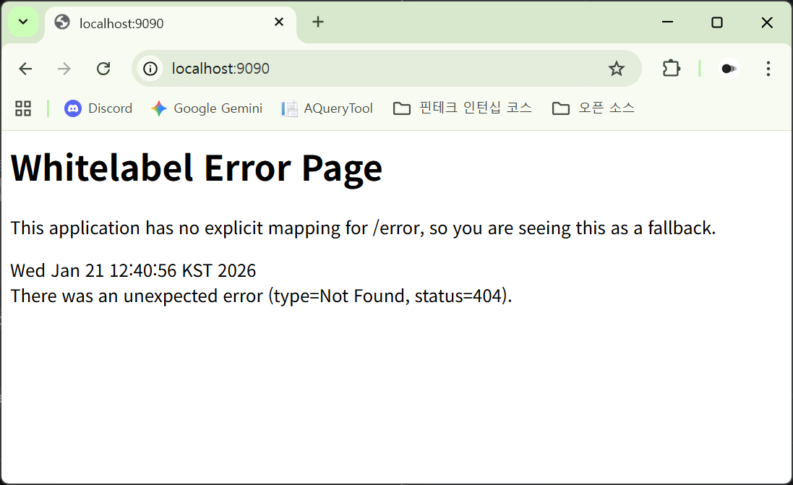This screenshot has height=485, width=793.
Task: Expand the 오픈 소스 bookmark folder
Action: pos(593,108)
